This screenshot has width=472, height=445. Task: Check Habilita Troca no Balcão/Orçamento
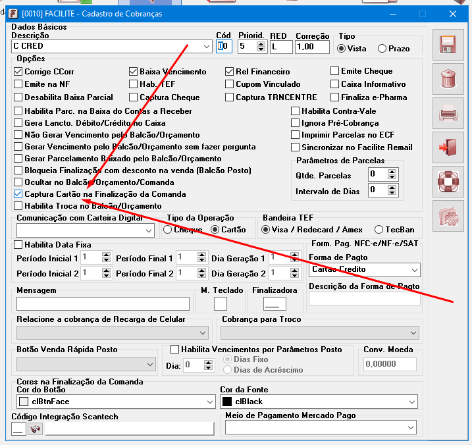point(18,206)
